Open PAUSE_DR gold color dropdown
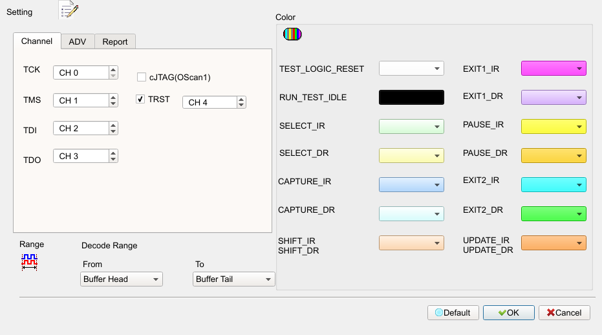This screenshot has width=602, height=335. [554, 156]
